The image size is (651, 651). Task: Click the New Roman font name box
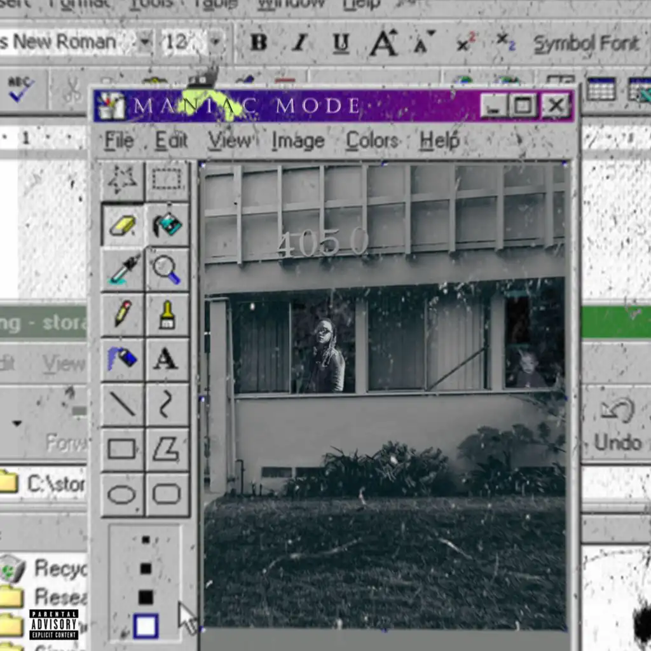[x=69, y=41]
